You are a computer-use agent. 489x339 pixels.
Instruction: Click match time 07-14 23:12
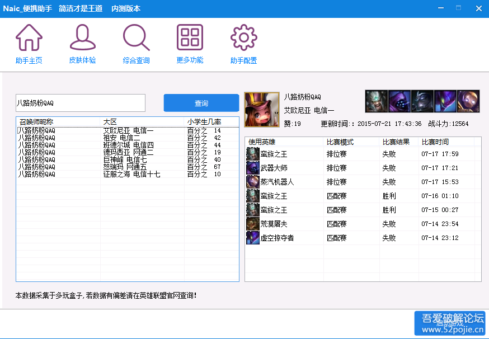(440, 238)
